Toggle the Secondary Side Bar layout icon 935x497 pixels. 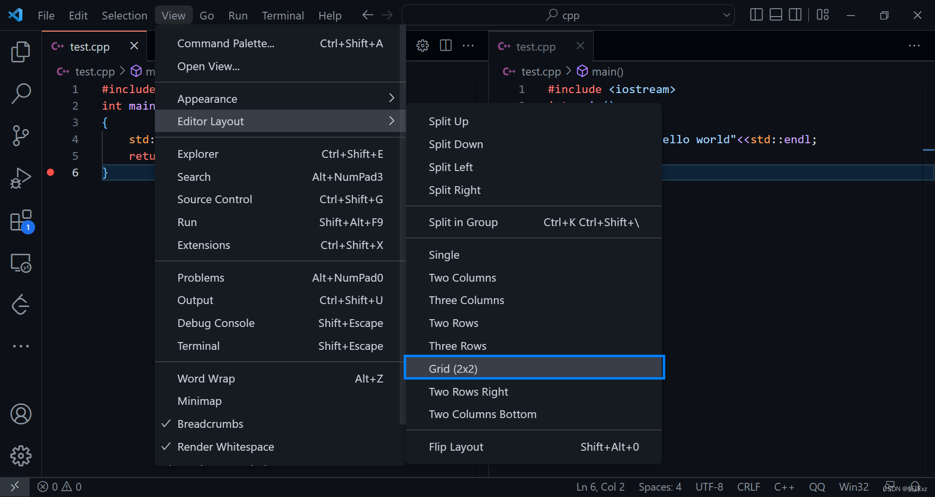[795, 15]
